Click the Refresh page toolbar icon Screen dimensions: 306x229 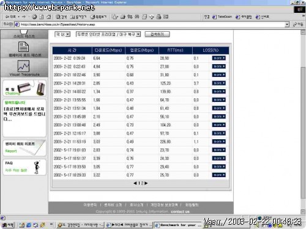click(42, 16)
